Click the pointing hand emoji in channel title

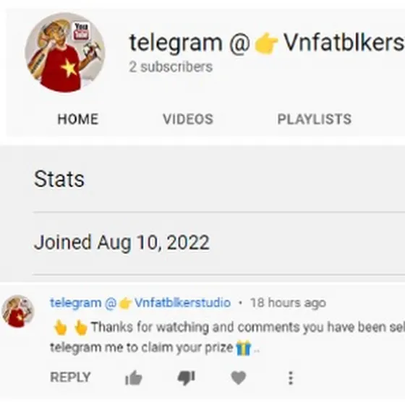pos(266,43)
